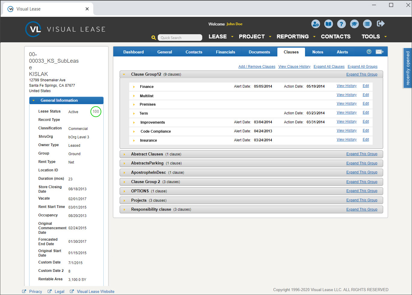Click Legal external link icon
The image size is (412, 295).
tap(50, 291)
